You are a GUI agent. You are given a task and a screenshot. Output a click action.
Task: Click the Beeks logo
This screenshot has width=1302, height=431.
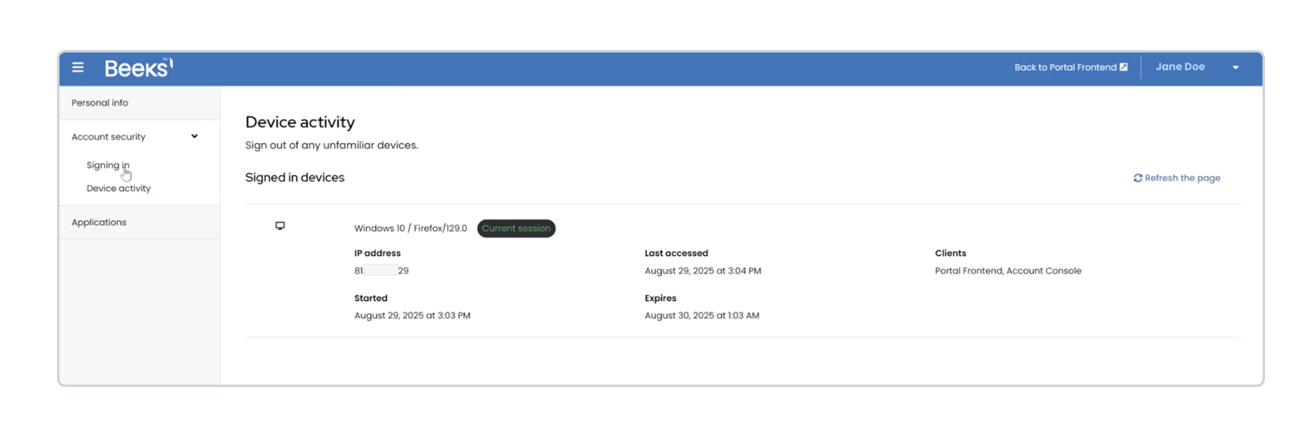[139, 68]
